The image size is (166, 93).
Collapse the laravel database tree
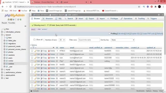click(x=2, y=35)
